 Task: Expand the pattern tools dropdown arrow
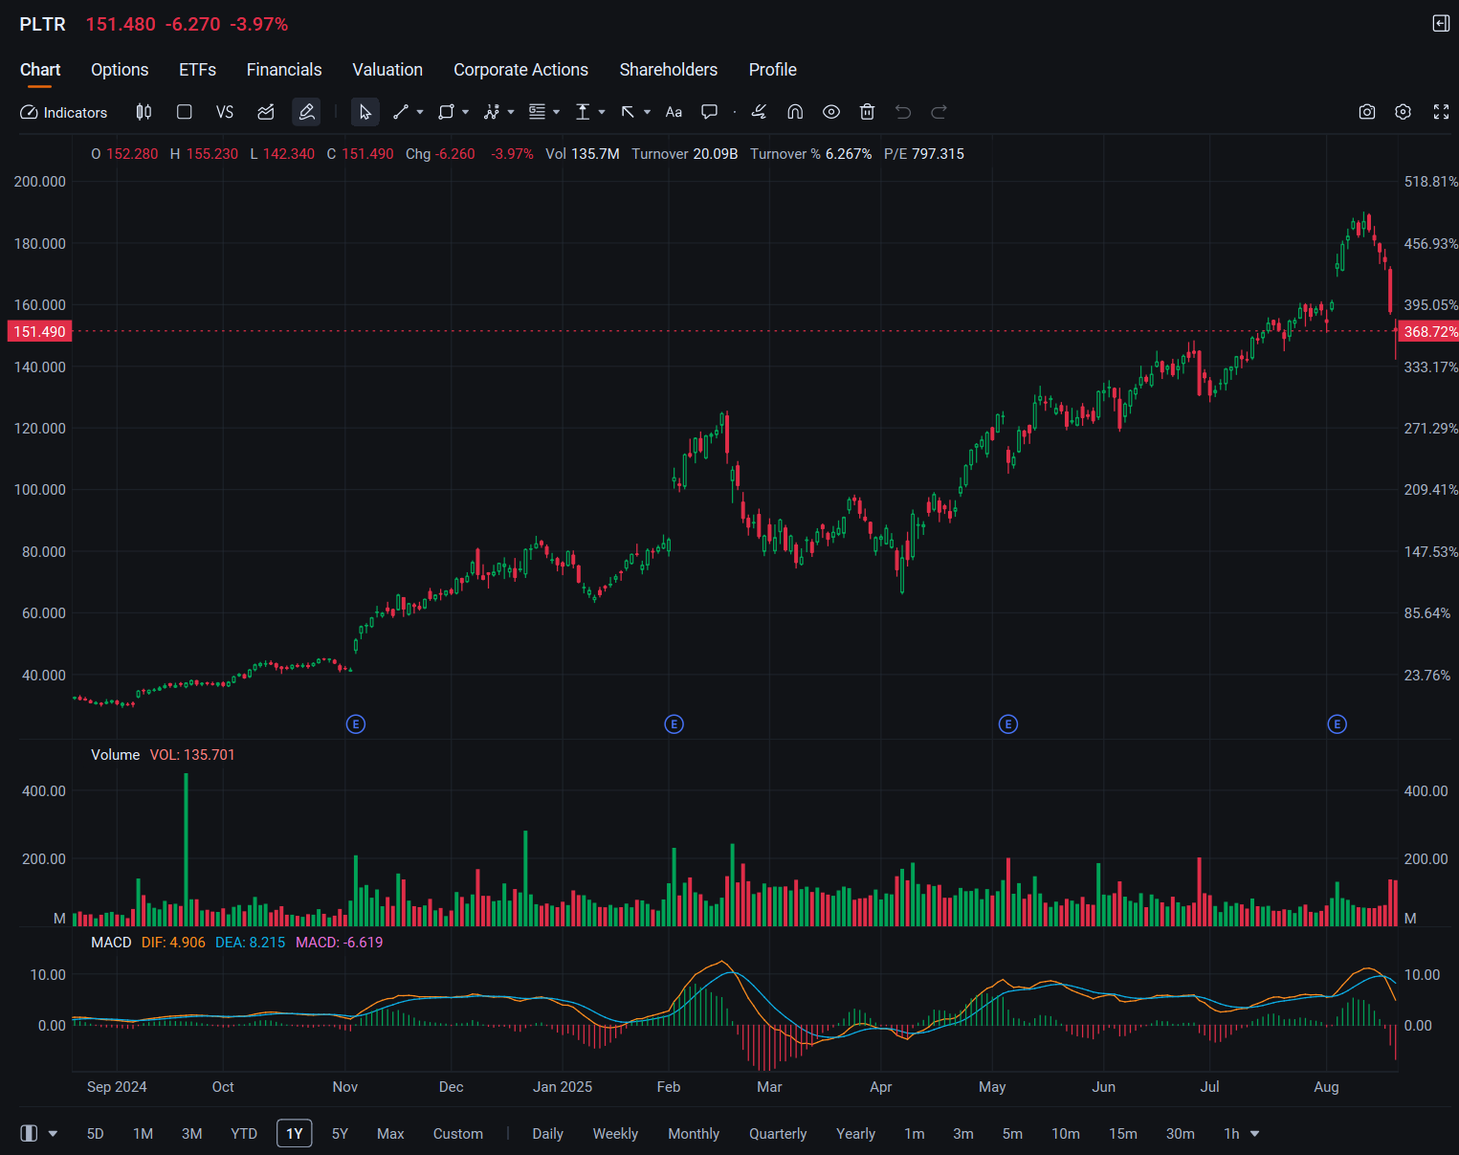511,112
